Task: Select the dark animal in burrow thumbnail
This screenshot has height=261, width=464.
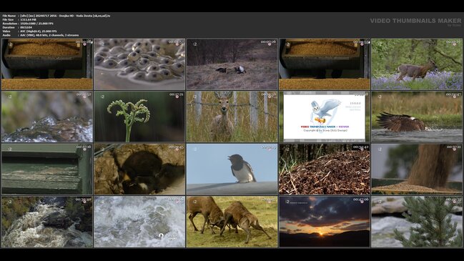Action: [139, 169]
